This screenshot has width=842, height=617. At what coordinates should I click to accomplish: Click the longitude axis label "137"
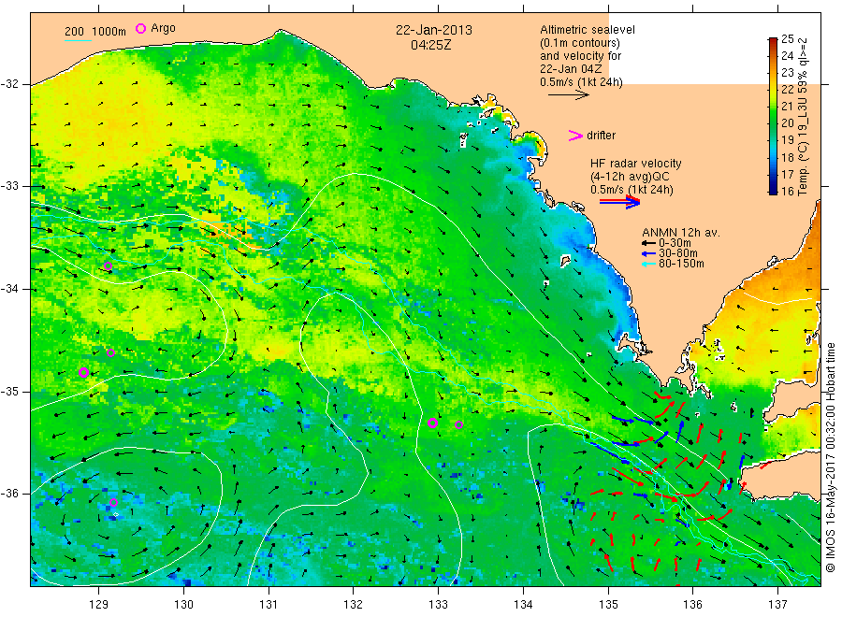point(777,605)
